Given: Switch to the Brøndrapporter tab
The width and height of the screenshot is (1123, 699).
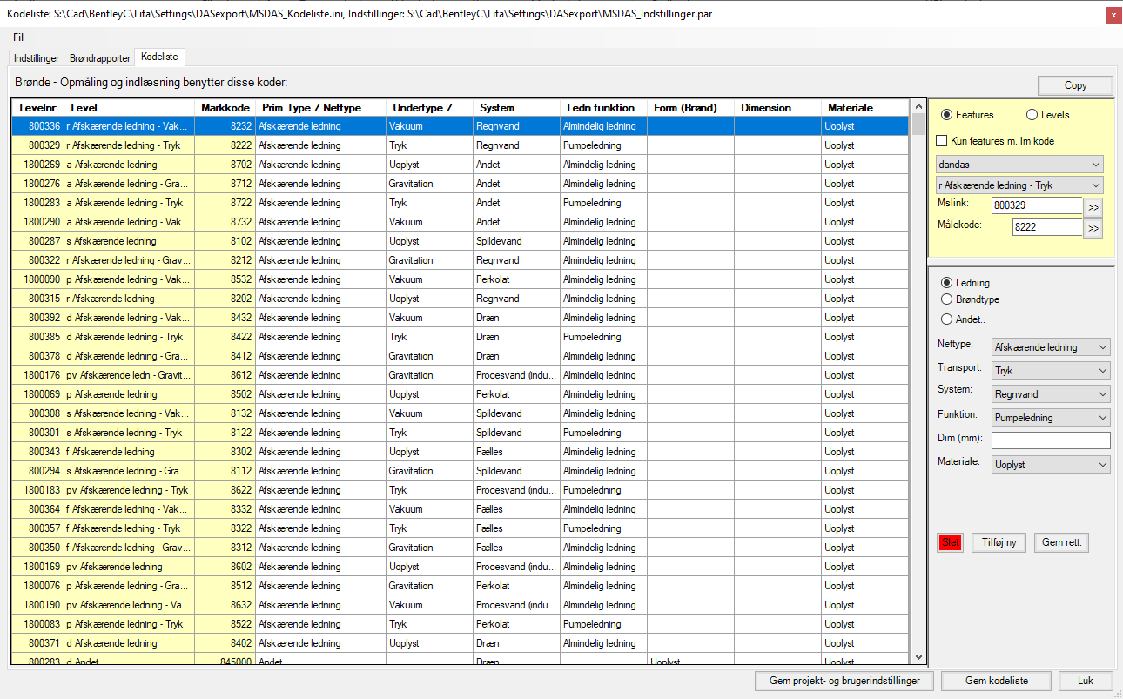Looking at the screenshot, I should 100,58.
